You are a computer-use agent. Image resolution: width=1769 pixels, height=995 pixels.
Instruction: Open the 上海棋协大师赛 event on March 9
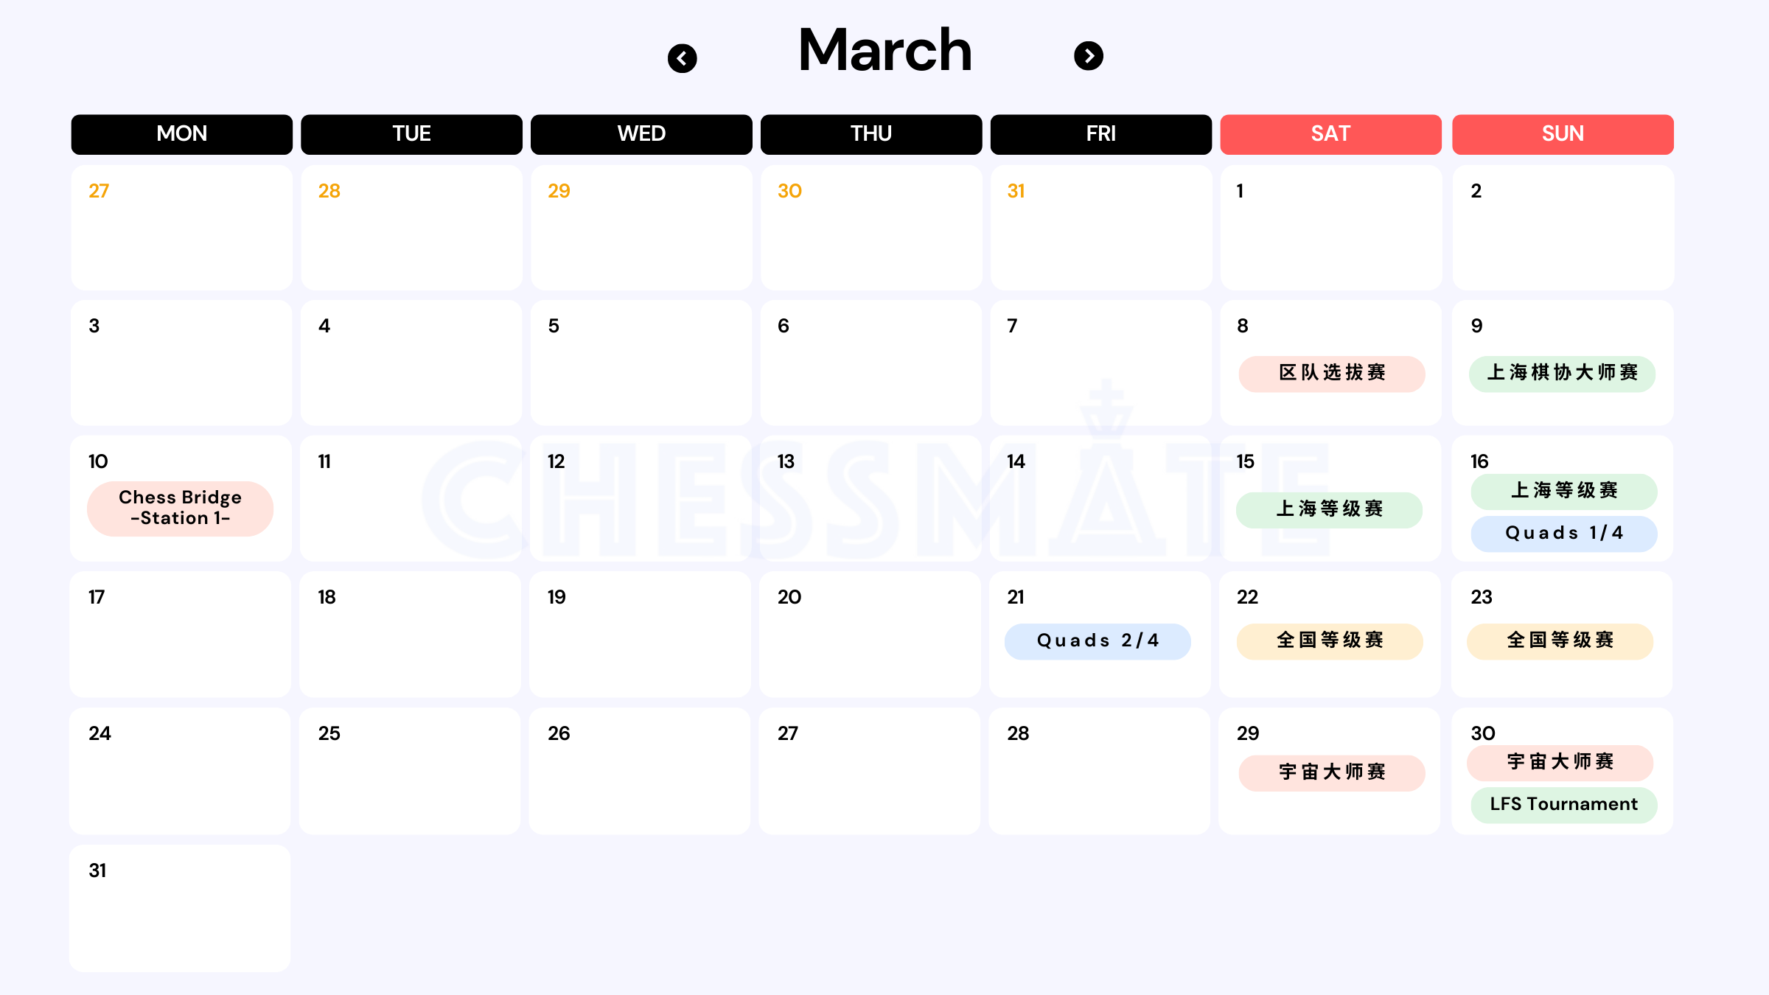click(x=1562, y=374)
